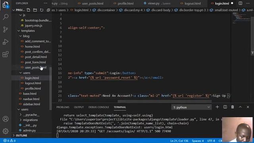Open the Accounts icon in activity bar
Screen dimensions: 254x143
[x=6, y=119]
